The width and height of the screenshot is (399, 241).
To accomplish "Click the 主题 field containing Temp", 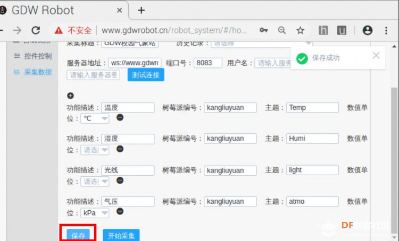I will click(x=312, y=108).
